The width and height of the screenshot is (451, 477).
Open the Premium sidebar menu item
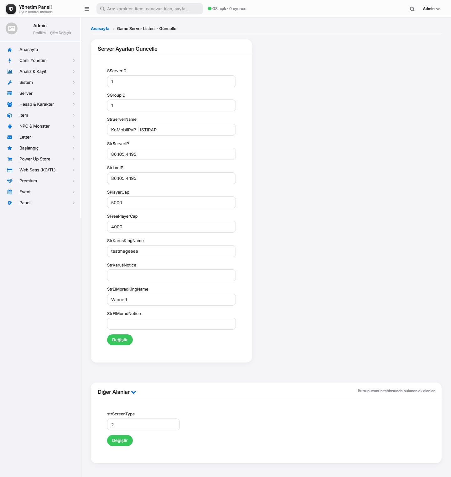[x=40, y=181]
